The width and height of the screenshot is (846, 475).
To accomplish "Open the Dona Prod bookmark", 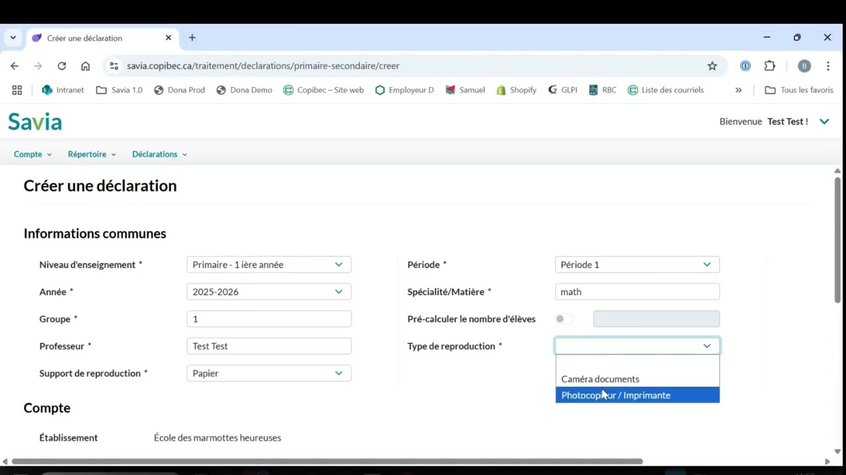I will [x=179, y=90].
